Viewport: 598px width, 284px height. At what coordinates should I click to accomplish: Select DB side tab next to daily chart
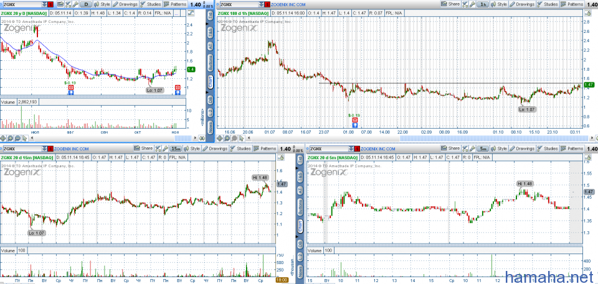(x=210, y=100)
